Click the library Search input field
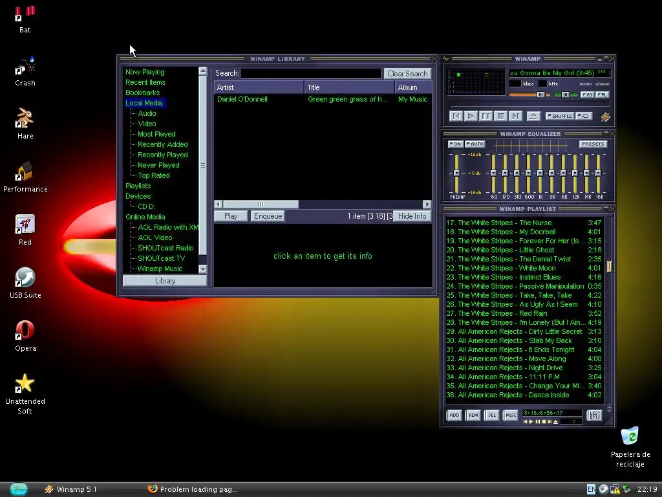 click(x=311, y=74)
